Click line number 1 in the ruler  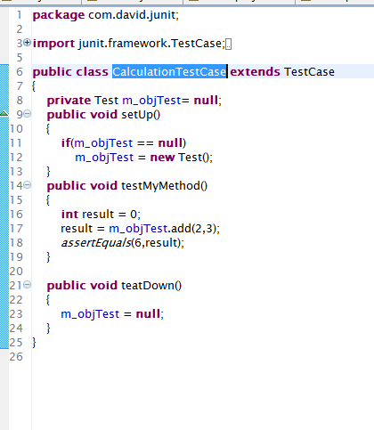19,15
